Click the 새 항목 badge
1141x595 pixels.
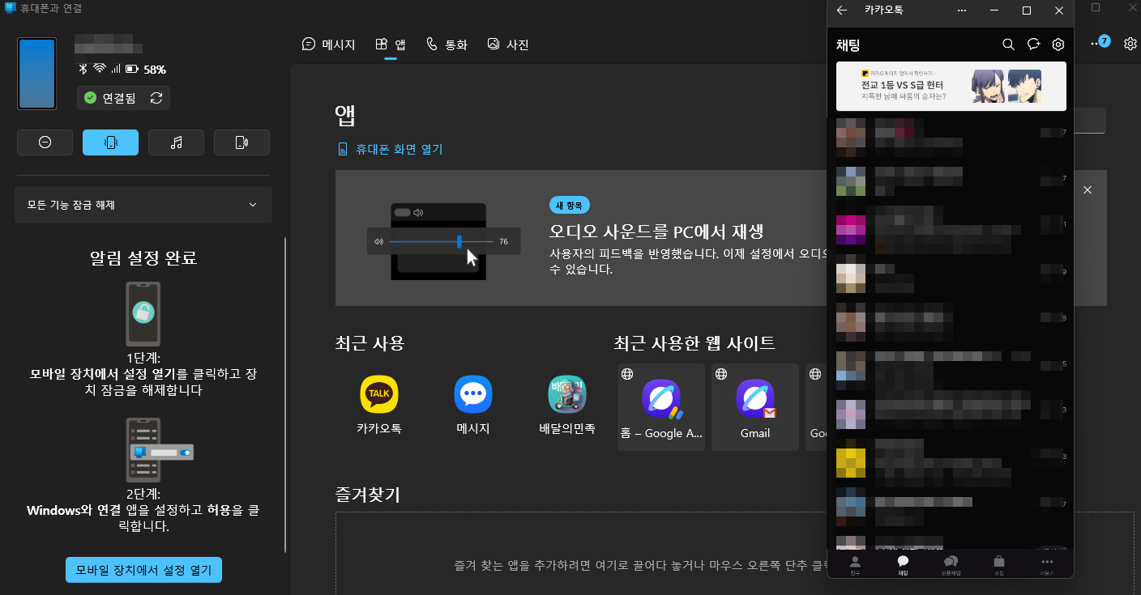(x=570, y=205)
